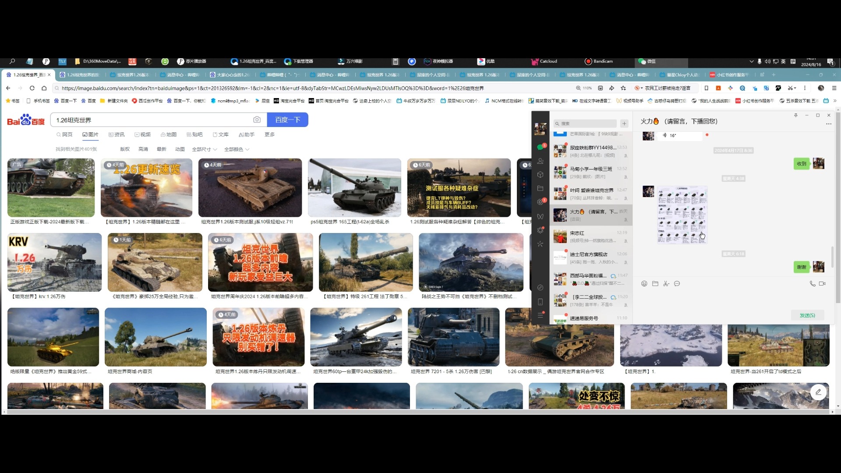The image size is (841, 473).
Task: Open WeChat chat files folder icon in sidebar
Action: coord(540,188)
